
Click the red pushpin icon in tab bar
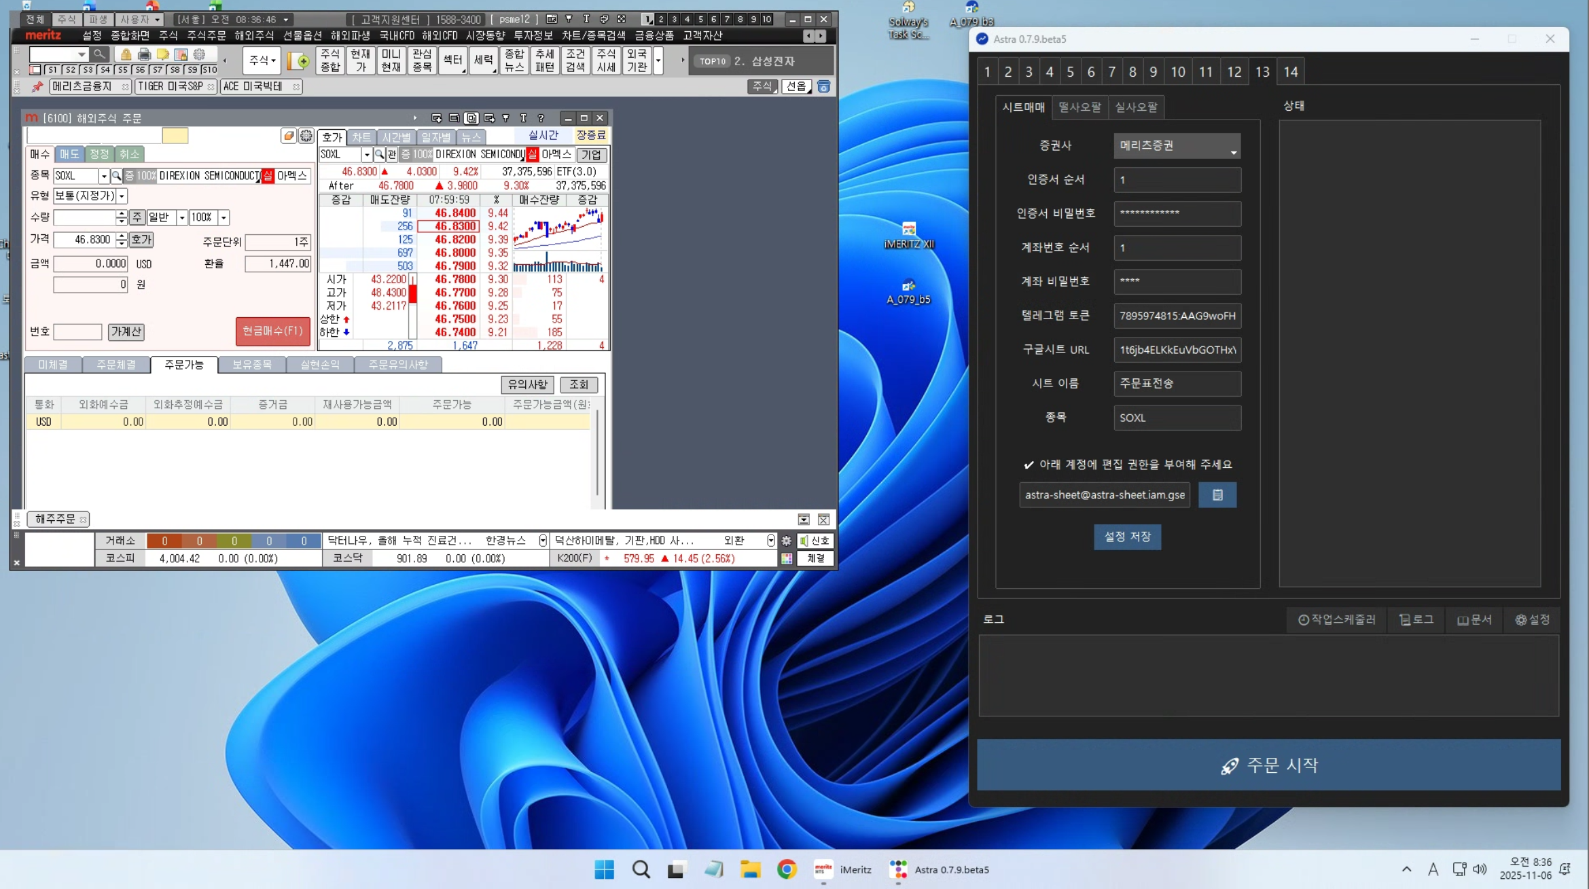coord(37,87)
